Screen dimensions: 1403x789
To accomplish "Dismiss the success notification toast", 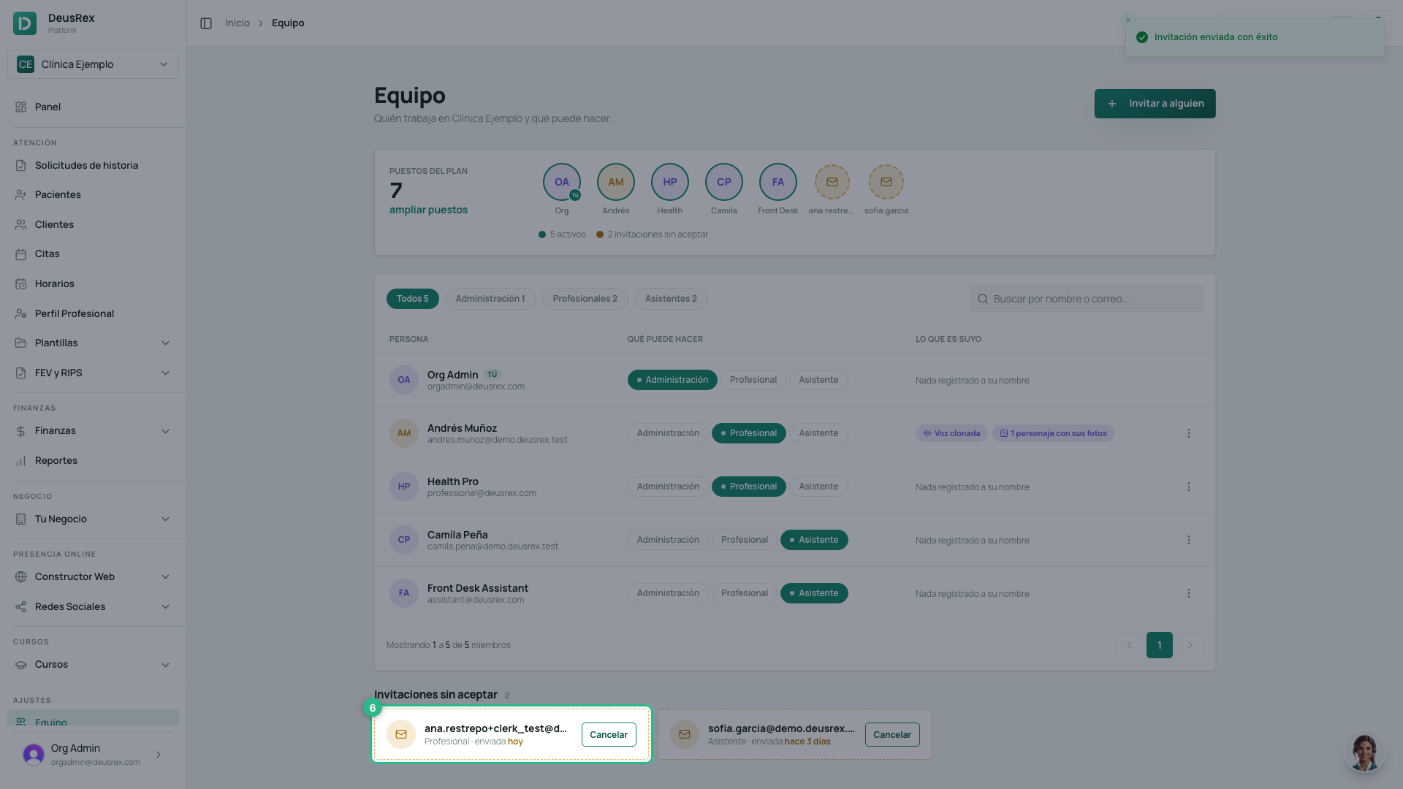I will [1128, 20].
